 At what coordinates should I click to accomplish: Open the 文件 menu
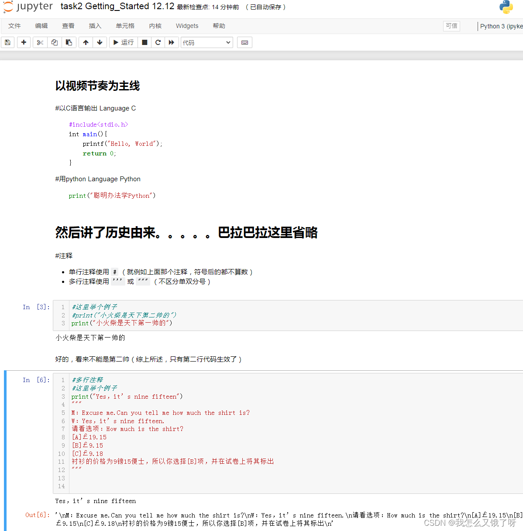pyautogui.click(x=14, y=26)
